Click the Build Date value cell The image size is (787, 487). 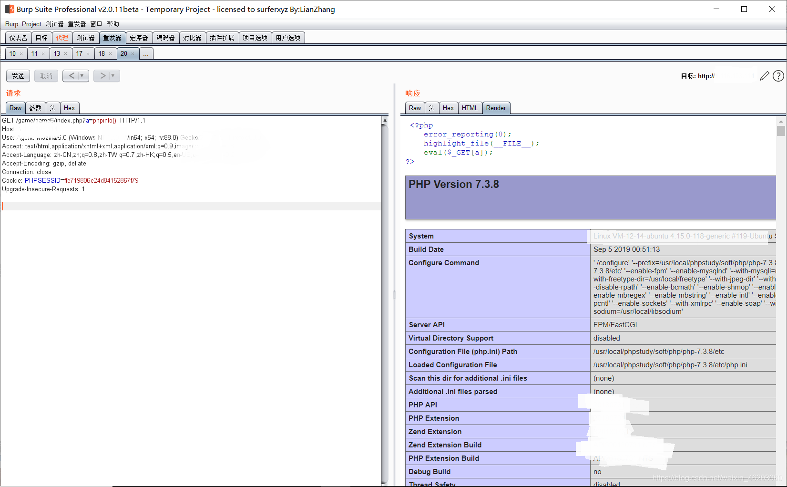683,249
